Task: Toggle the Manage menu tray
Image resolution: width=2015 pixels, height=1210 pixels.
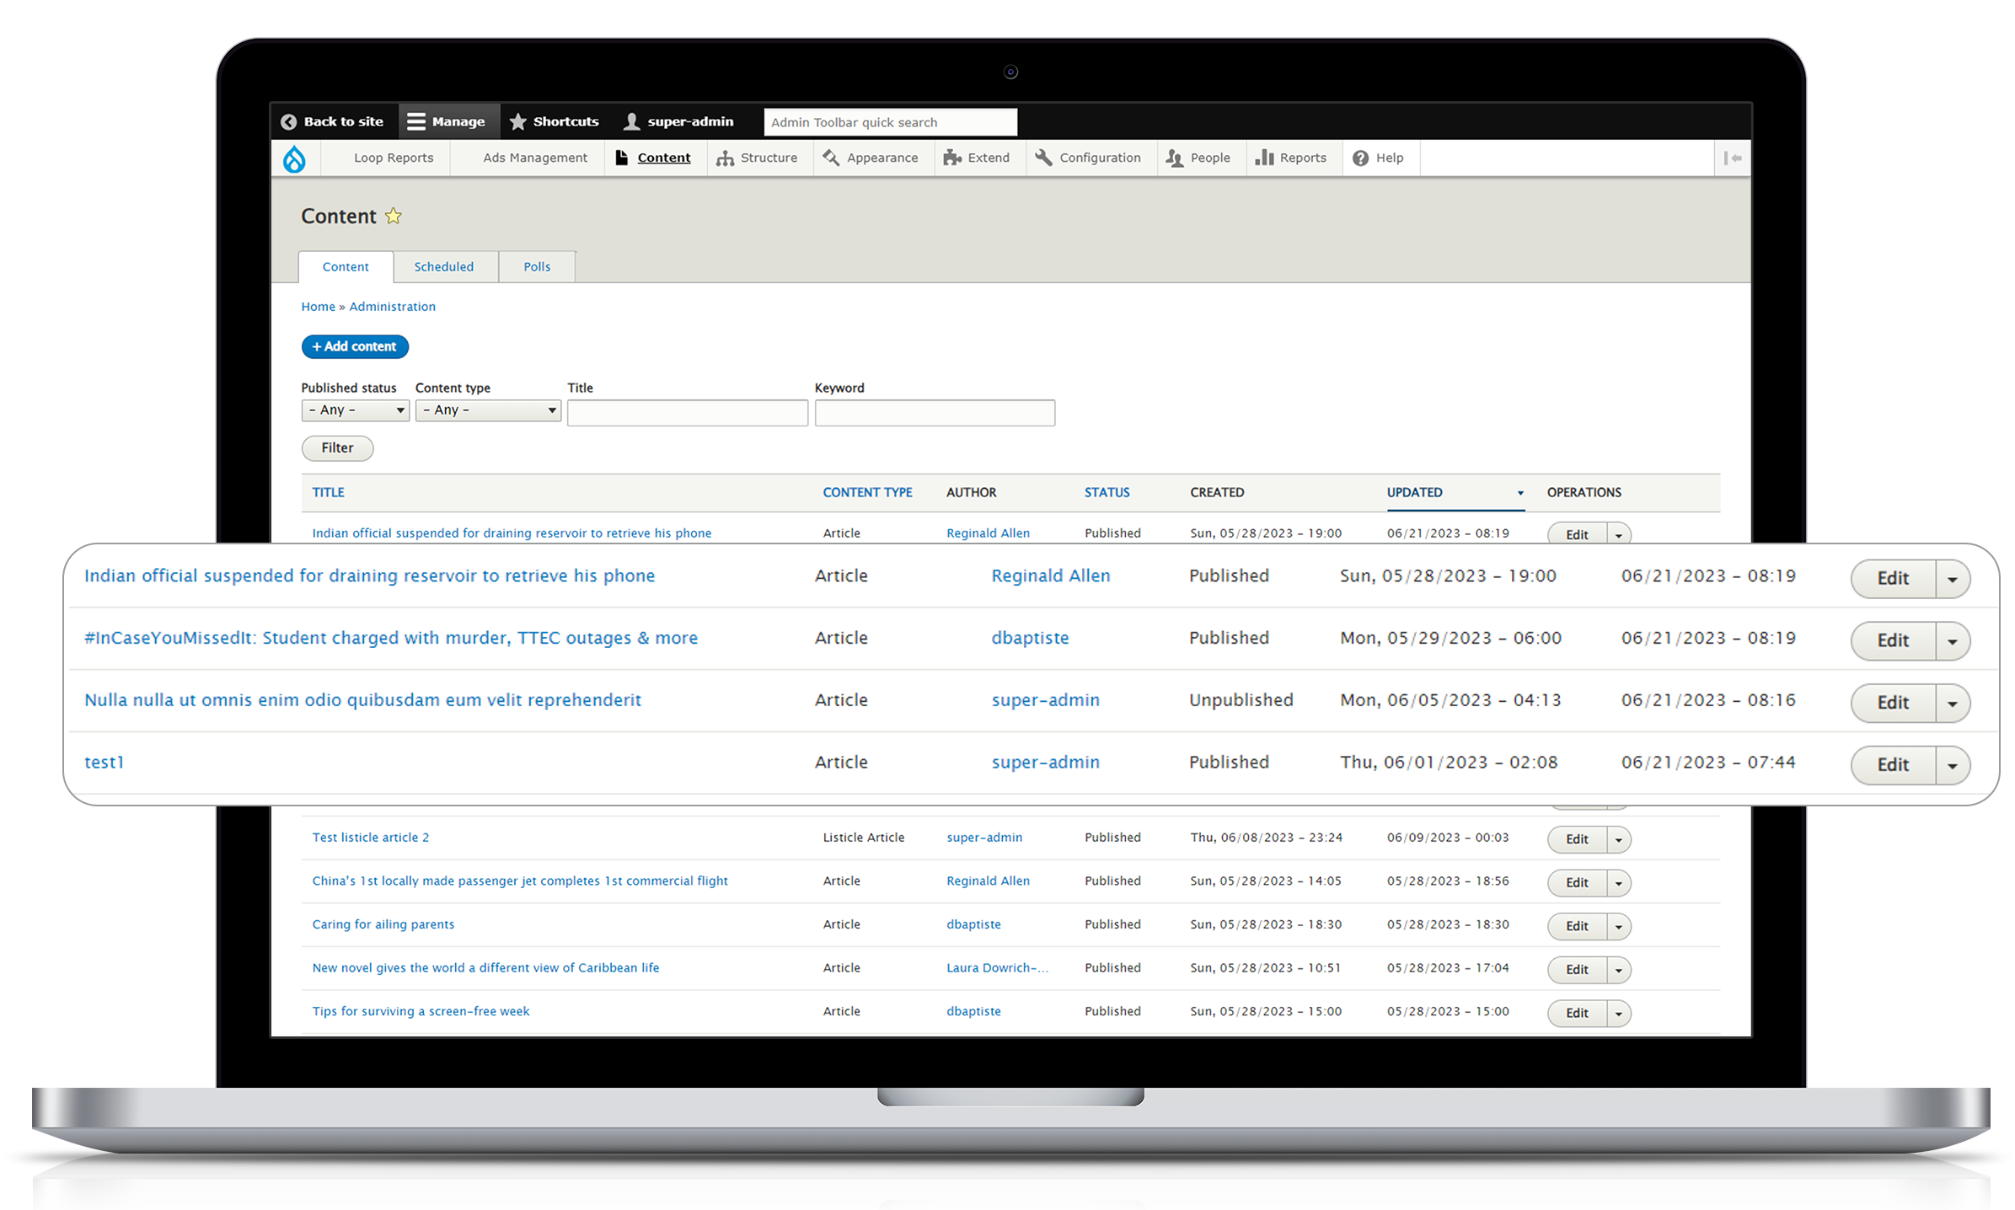Action: [447, 122]
